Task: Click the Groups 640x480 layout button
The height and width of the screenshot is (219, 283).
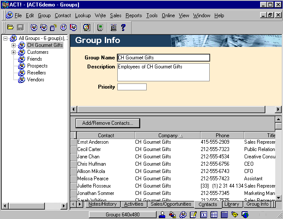Action: (x=123, y=215)
